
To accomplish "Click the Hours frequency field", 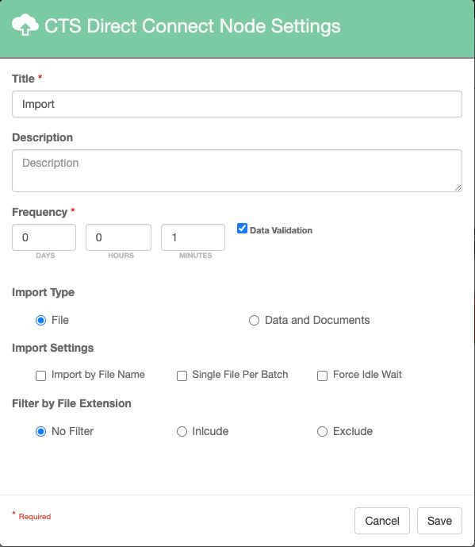I will [x=118, y=237].
